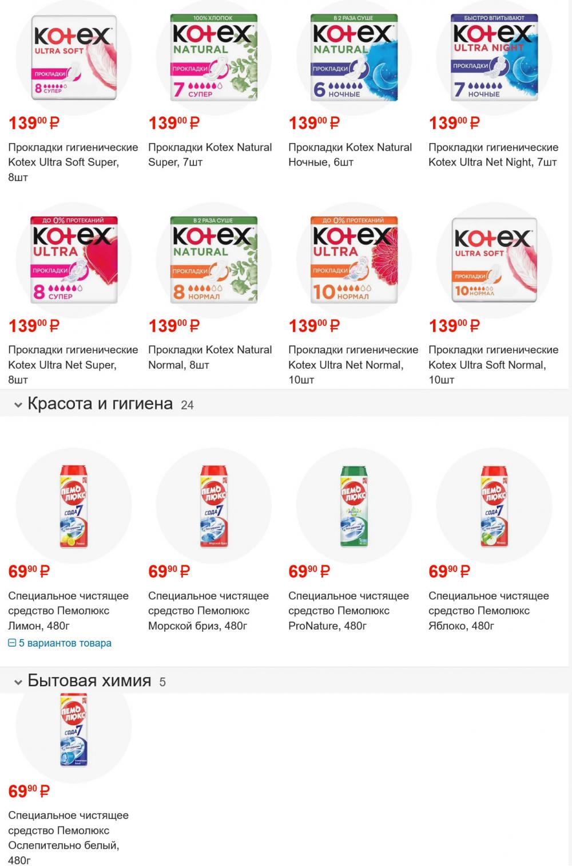
Task: Collapse the 5 вариантов товара link
Action: coord(60,643)
